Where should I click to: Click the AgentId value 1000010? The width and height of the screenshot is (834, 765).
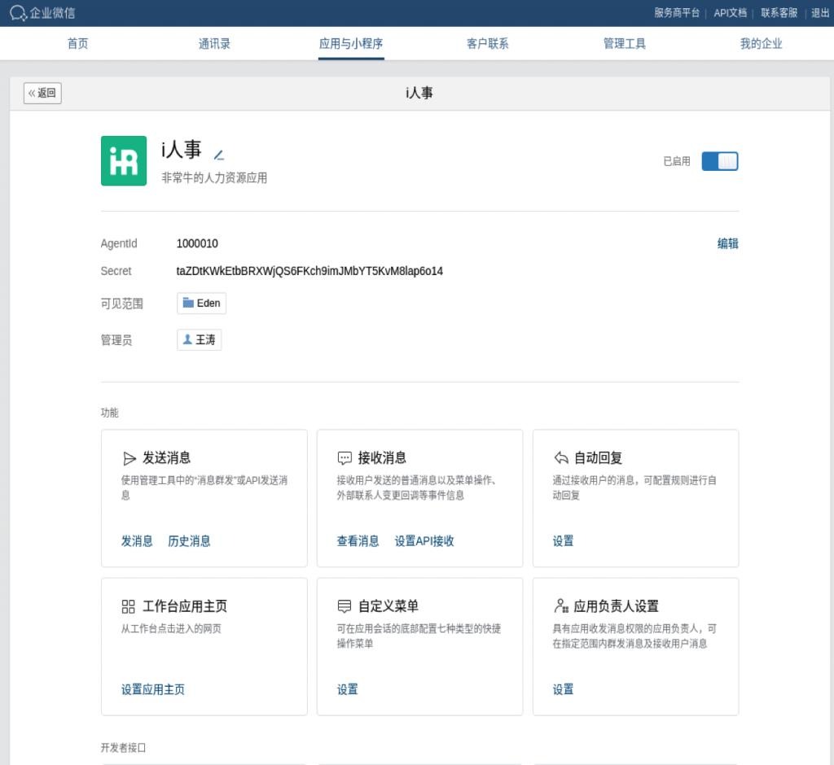197,243
